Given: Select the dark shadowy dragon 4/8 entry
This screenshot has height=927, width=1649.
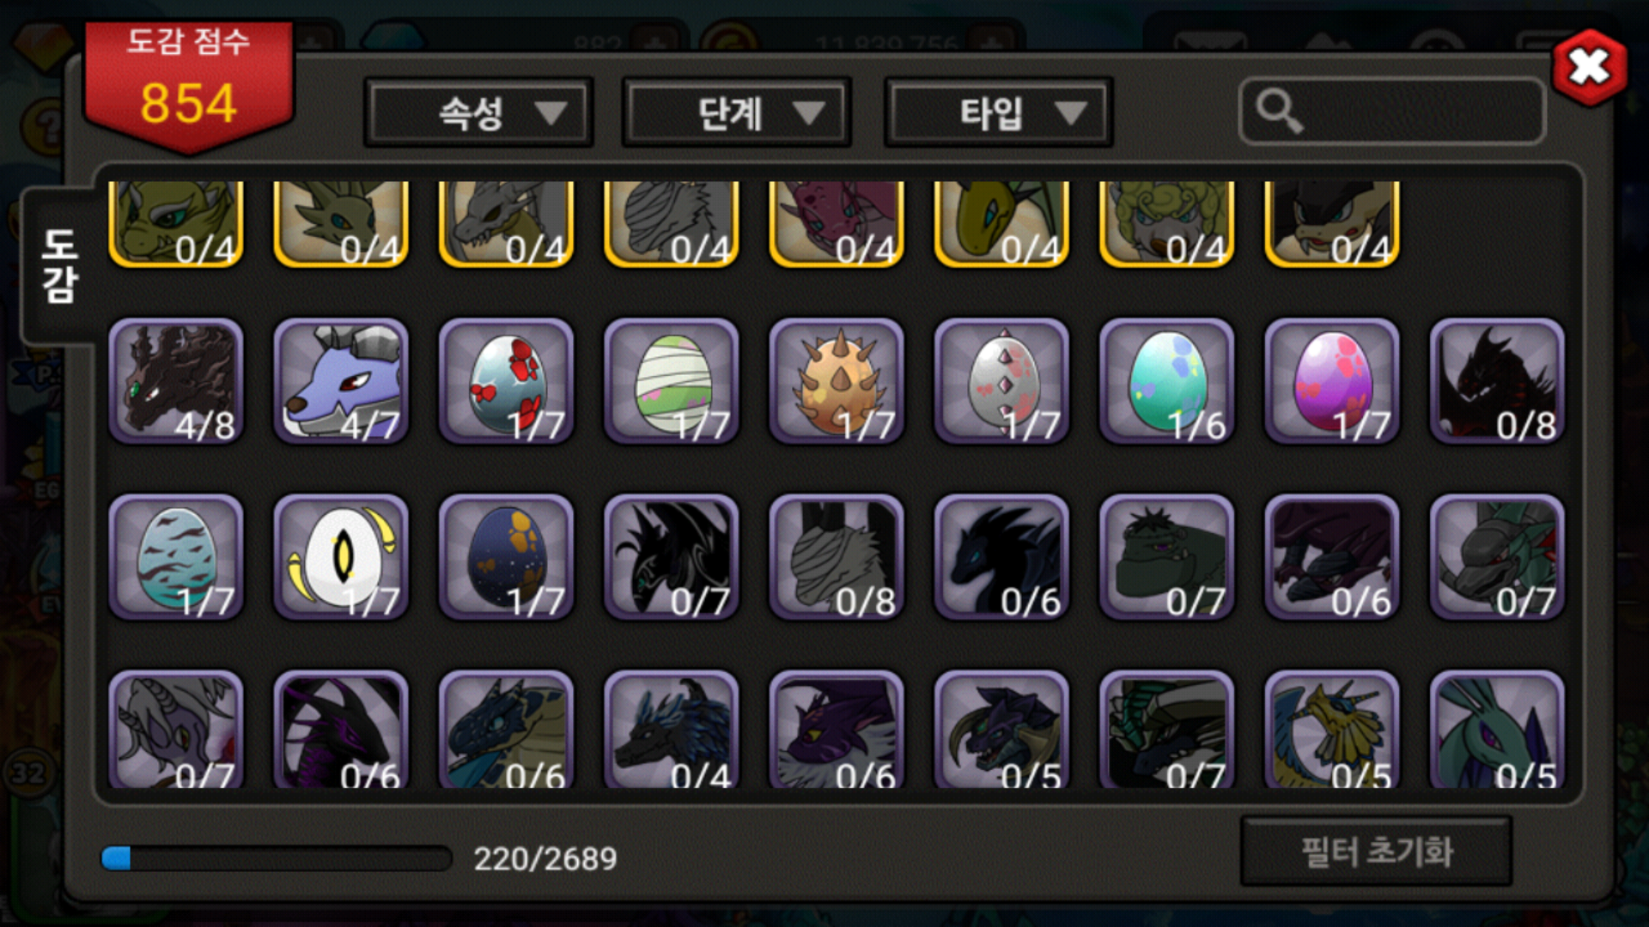Looking at the screenshot, I should 176,381.
